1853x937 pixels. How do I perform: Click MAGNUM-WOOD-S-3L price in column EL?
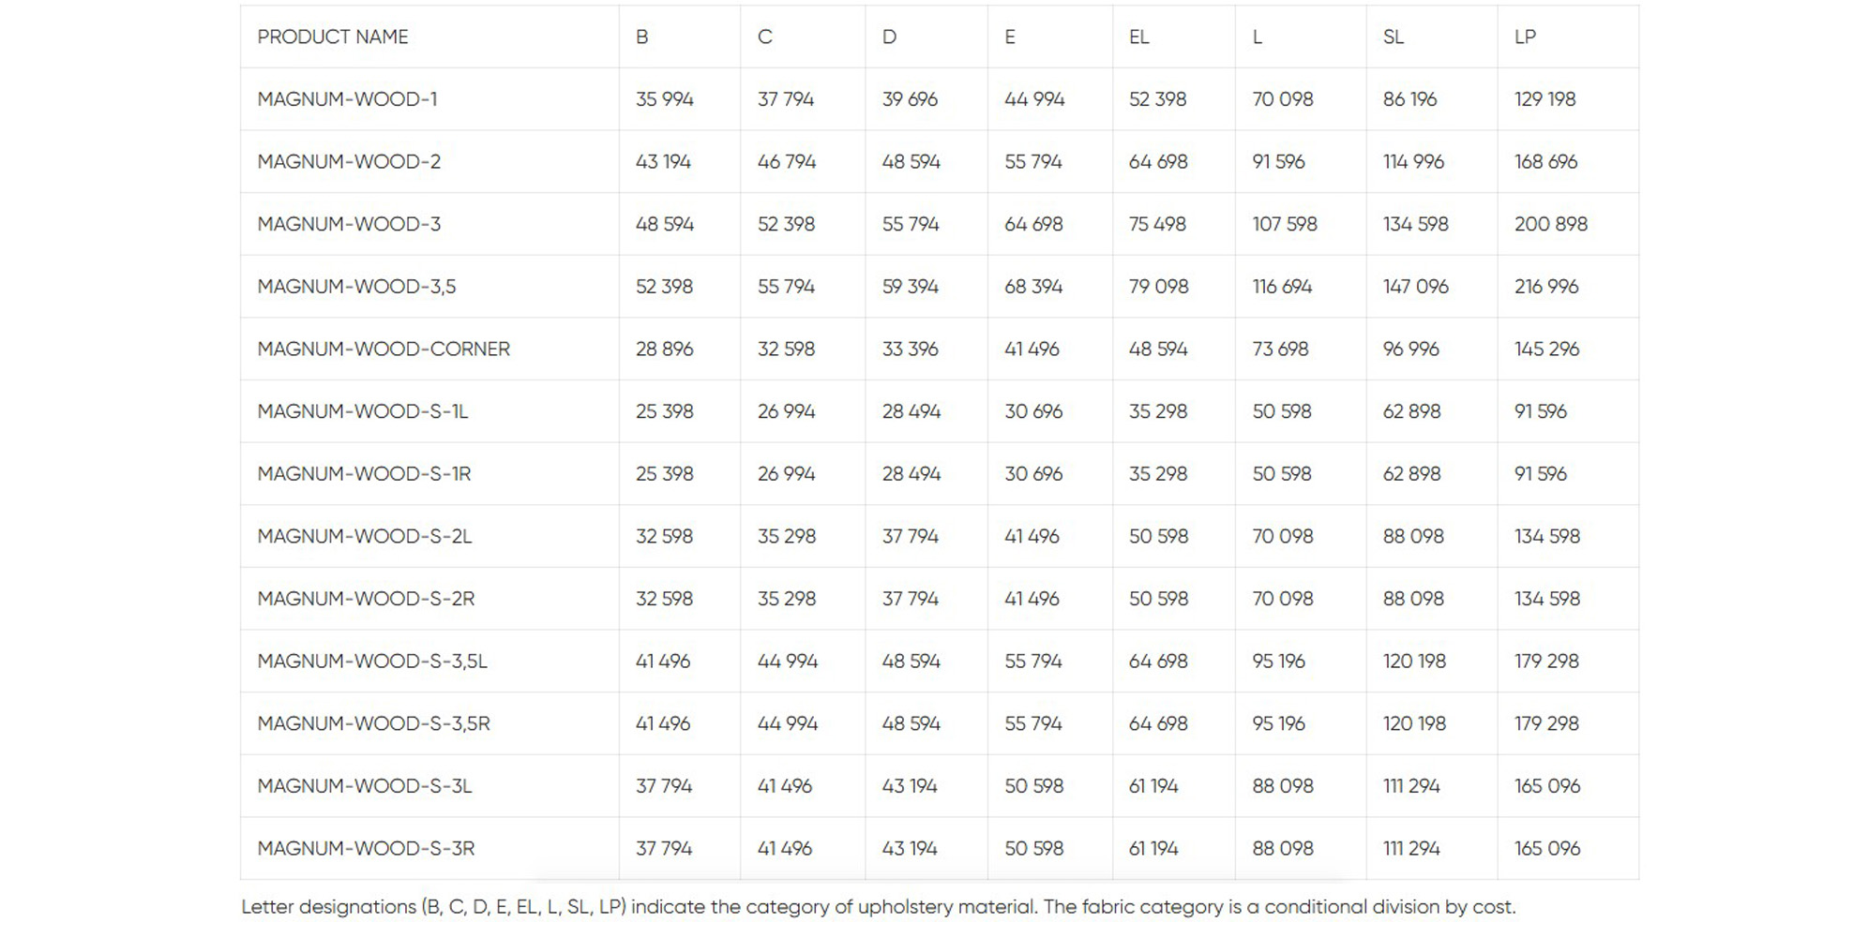pos(1152,786)
